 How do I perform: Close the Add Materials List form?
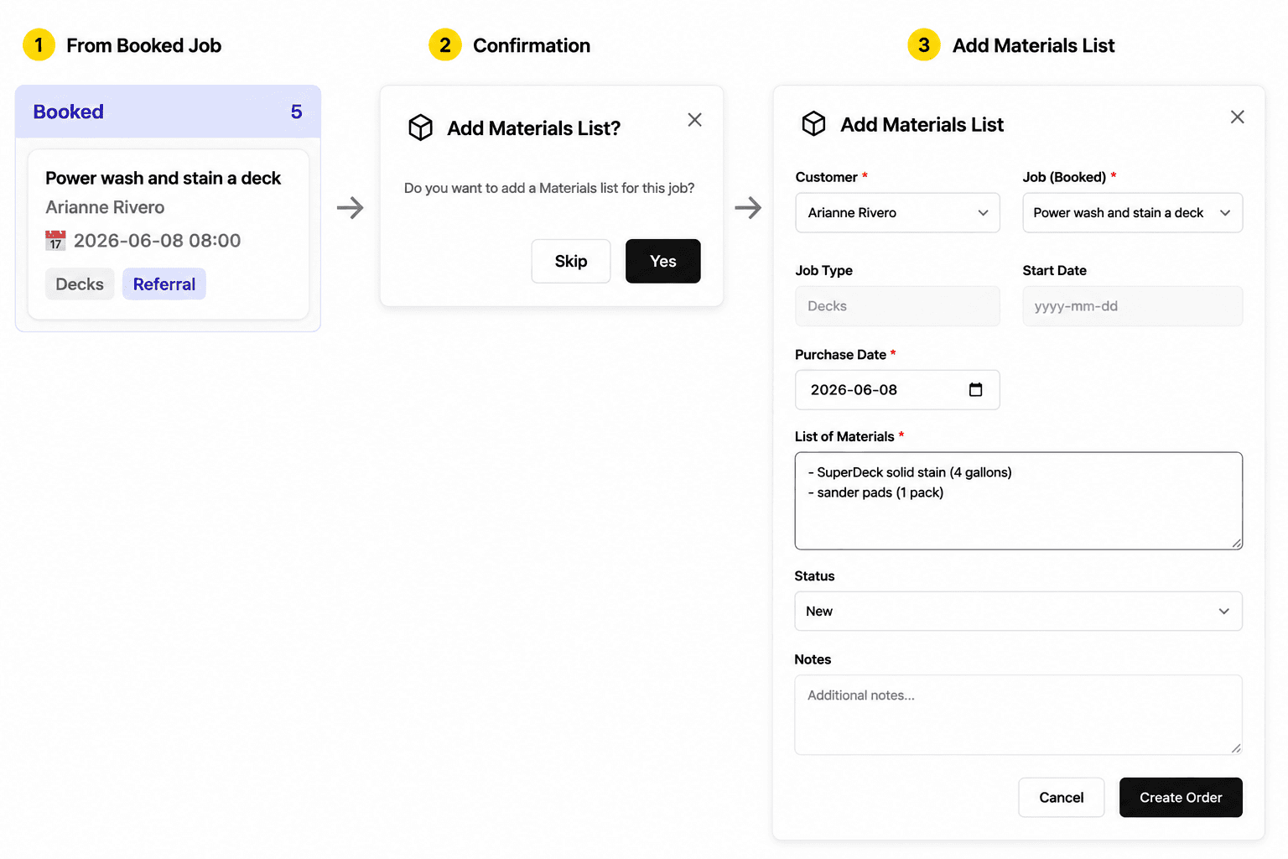[1237, 117]
